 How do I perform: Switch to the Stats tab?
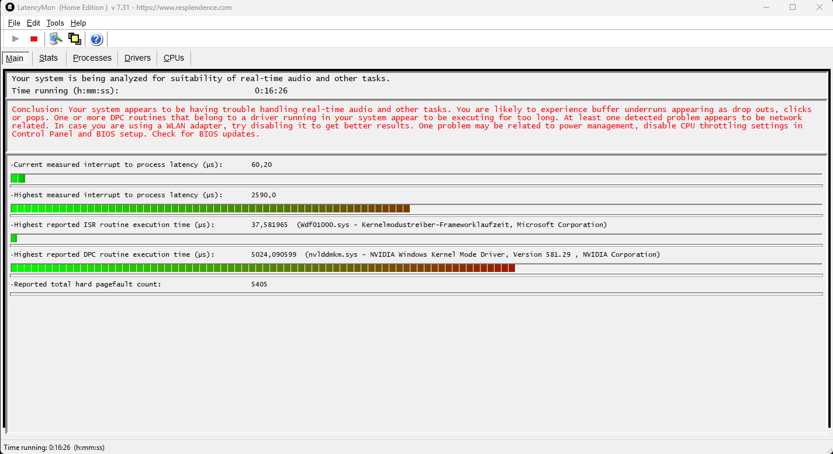tap(49, 58)
